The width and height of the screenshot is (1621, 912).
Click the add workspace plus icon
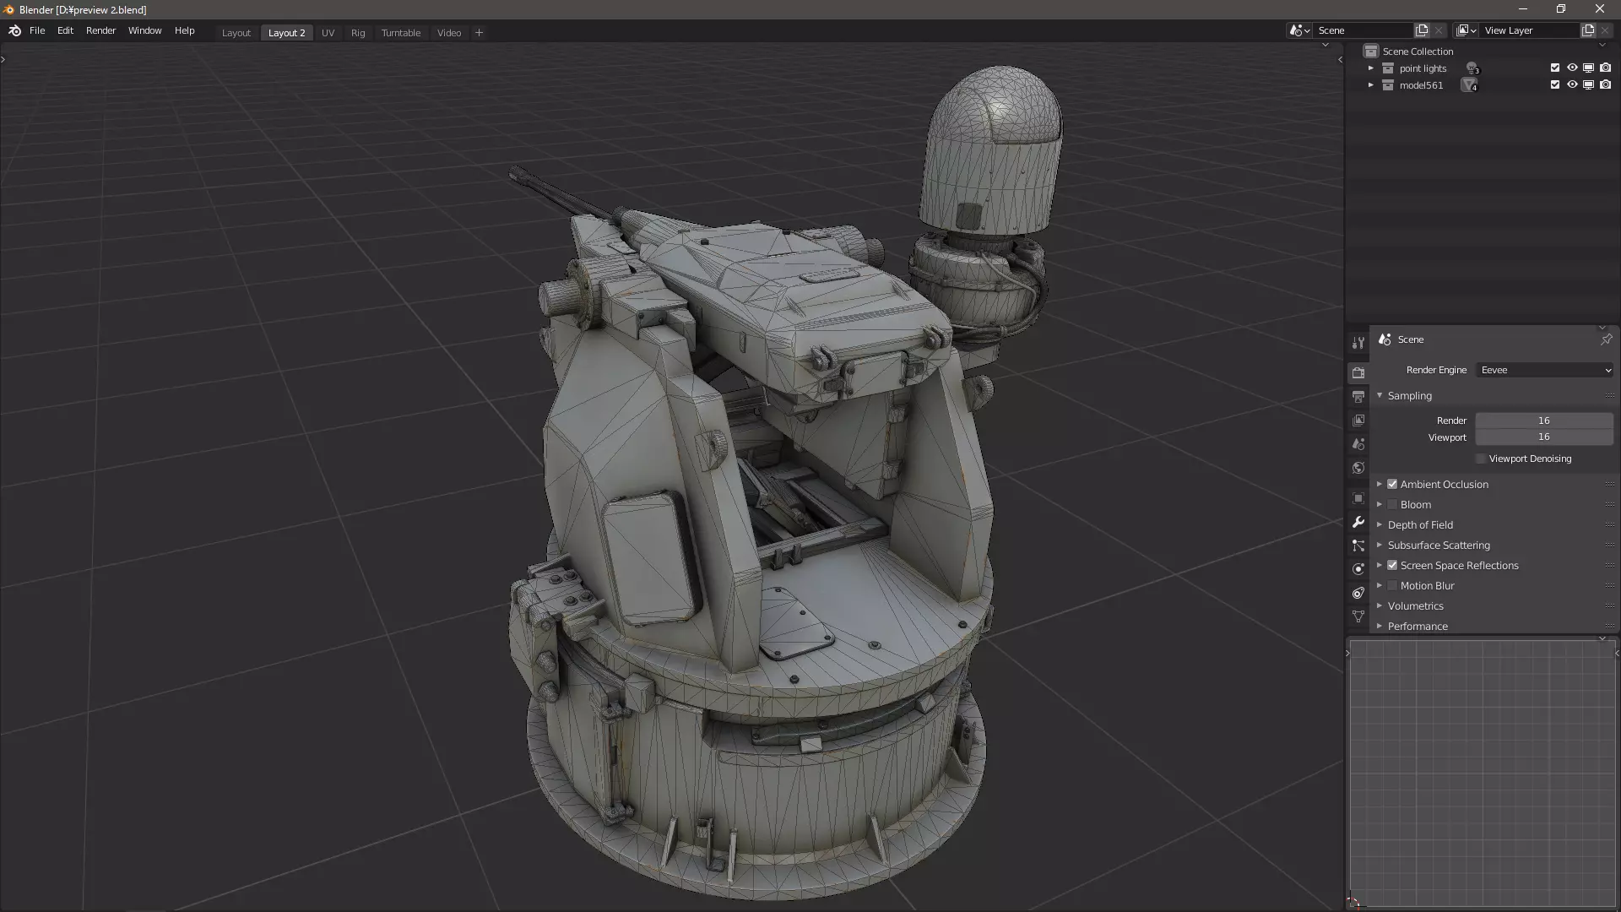click(x=479, y=32)
